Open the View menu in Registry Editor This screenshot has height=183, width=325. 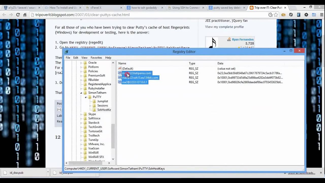pyautogui.click(x=84, y=58)
